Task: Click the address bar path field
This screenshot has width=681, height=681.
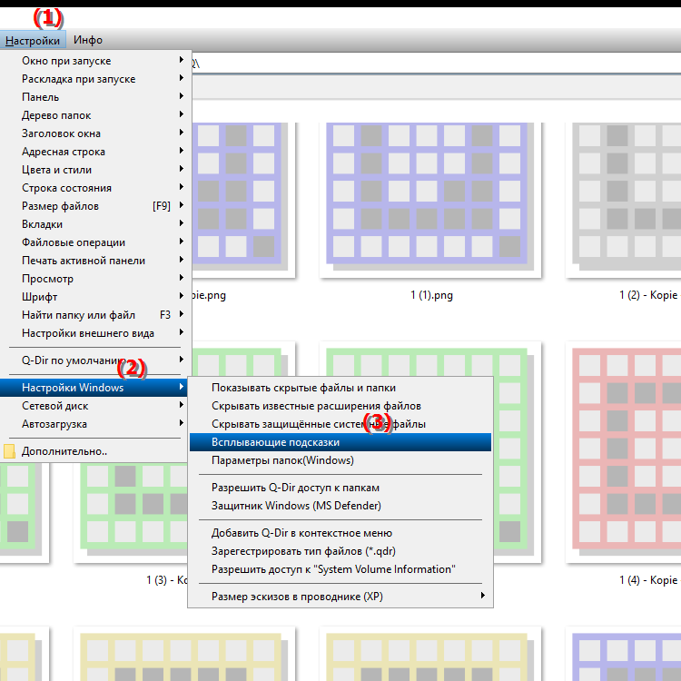Action: pos(435,64)
